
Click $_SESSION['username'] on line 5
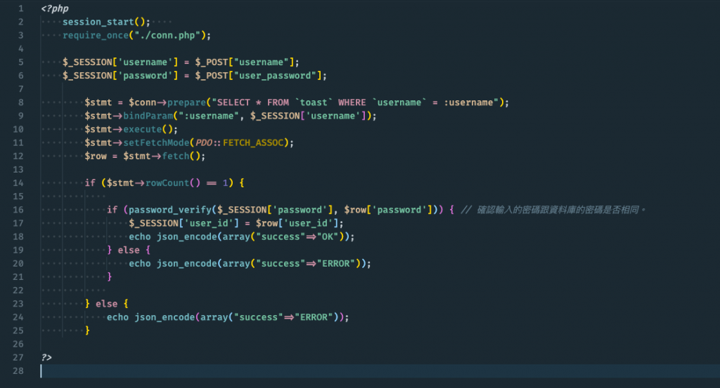[120, 62]
